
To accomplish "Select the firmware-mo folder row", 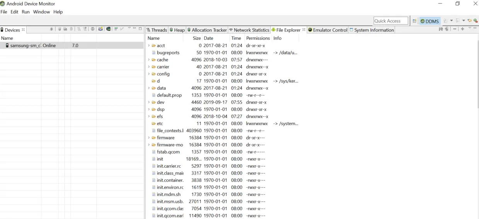I will [170, 145].
